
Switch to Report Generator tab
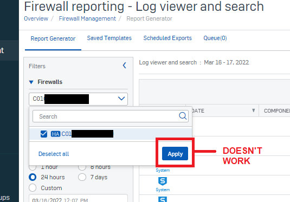pos(53,38)
